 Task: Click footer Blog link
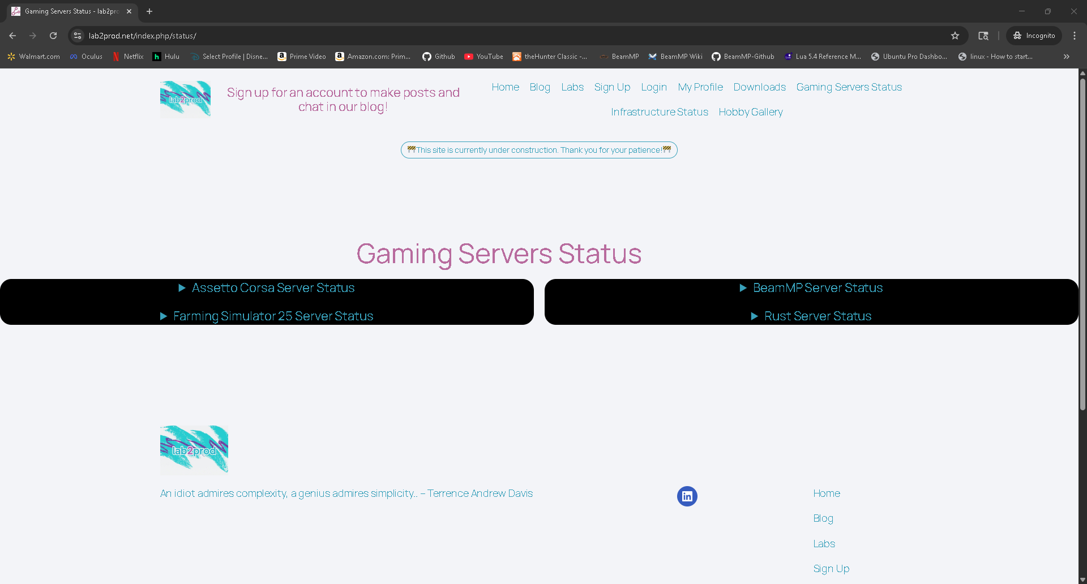point(823,518)
